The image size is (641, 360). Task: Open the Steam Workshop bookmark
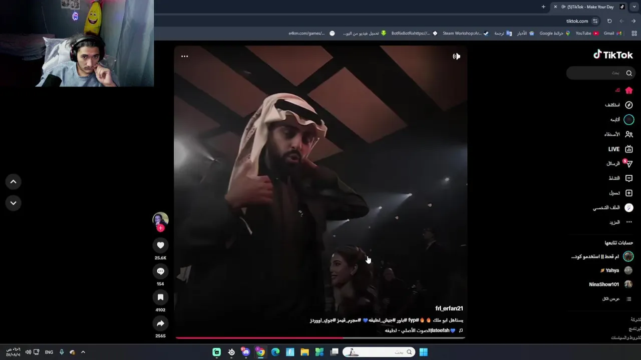click(465, 33)
